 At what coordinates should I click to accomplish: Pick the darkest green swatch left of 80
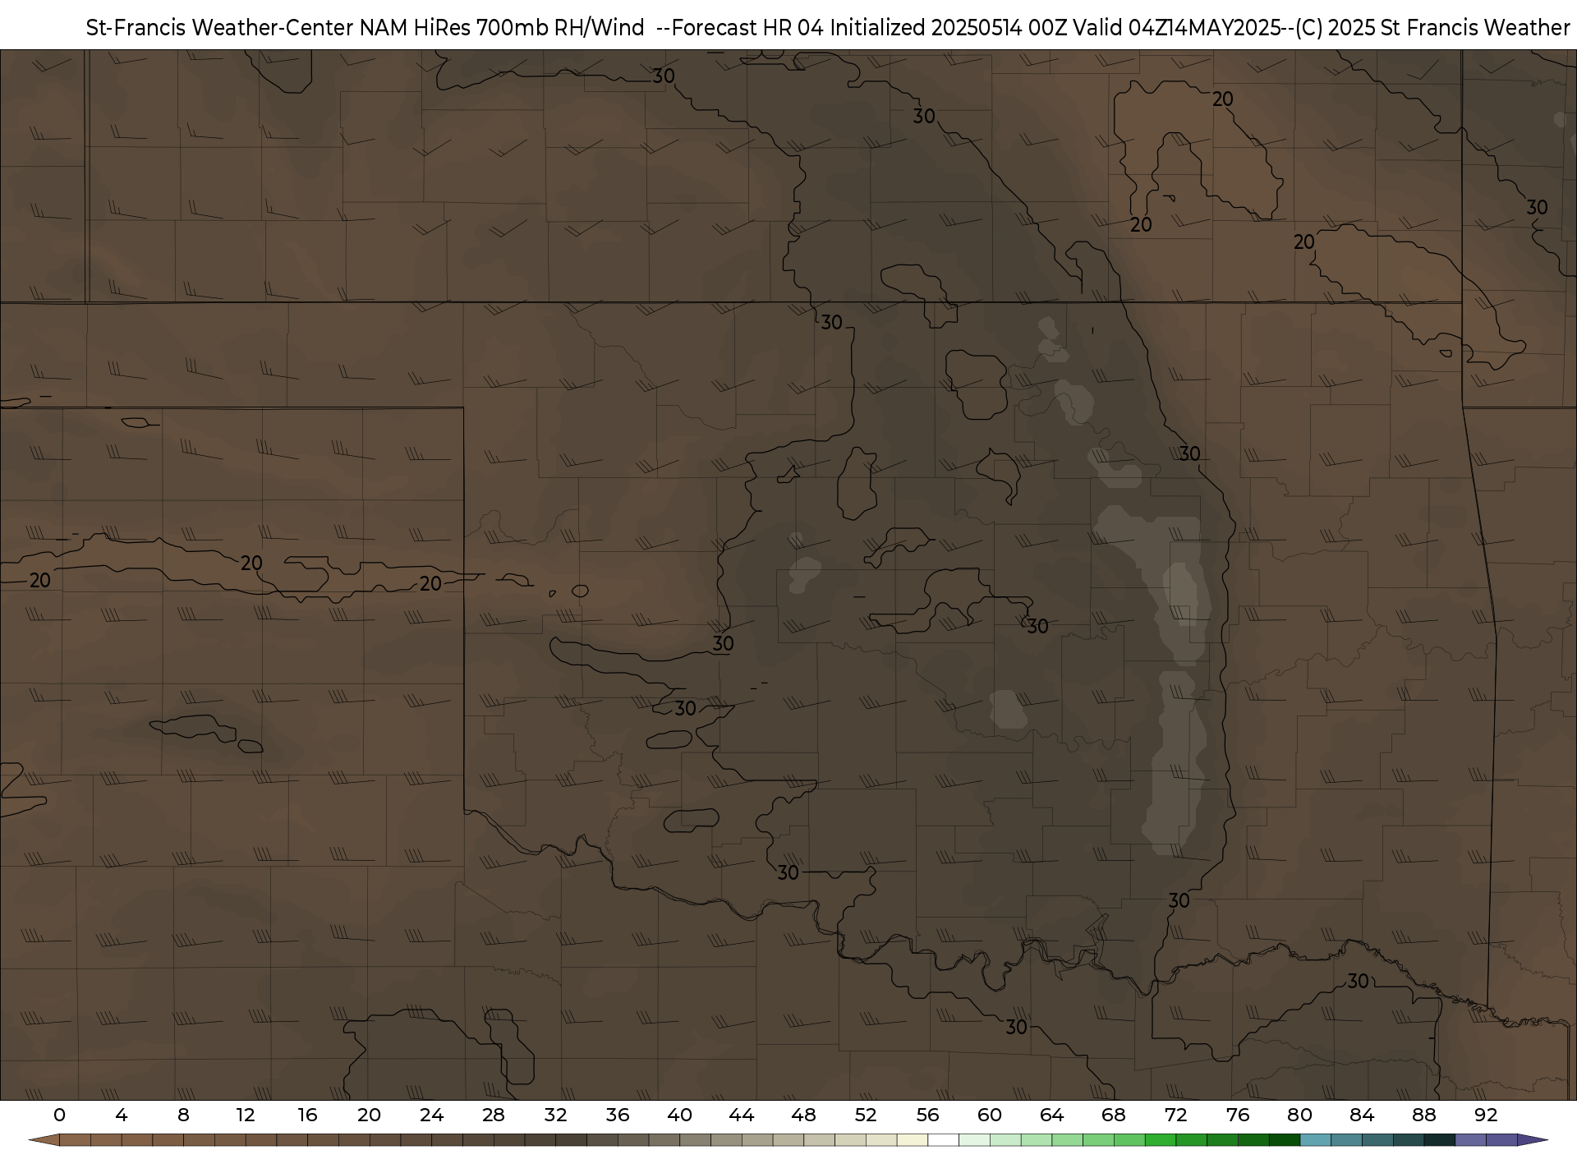coord(1285,1140)
